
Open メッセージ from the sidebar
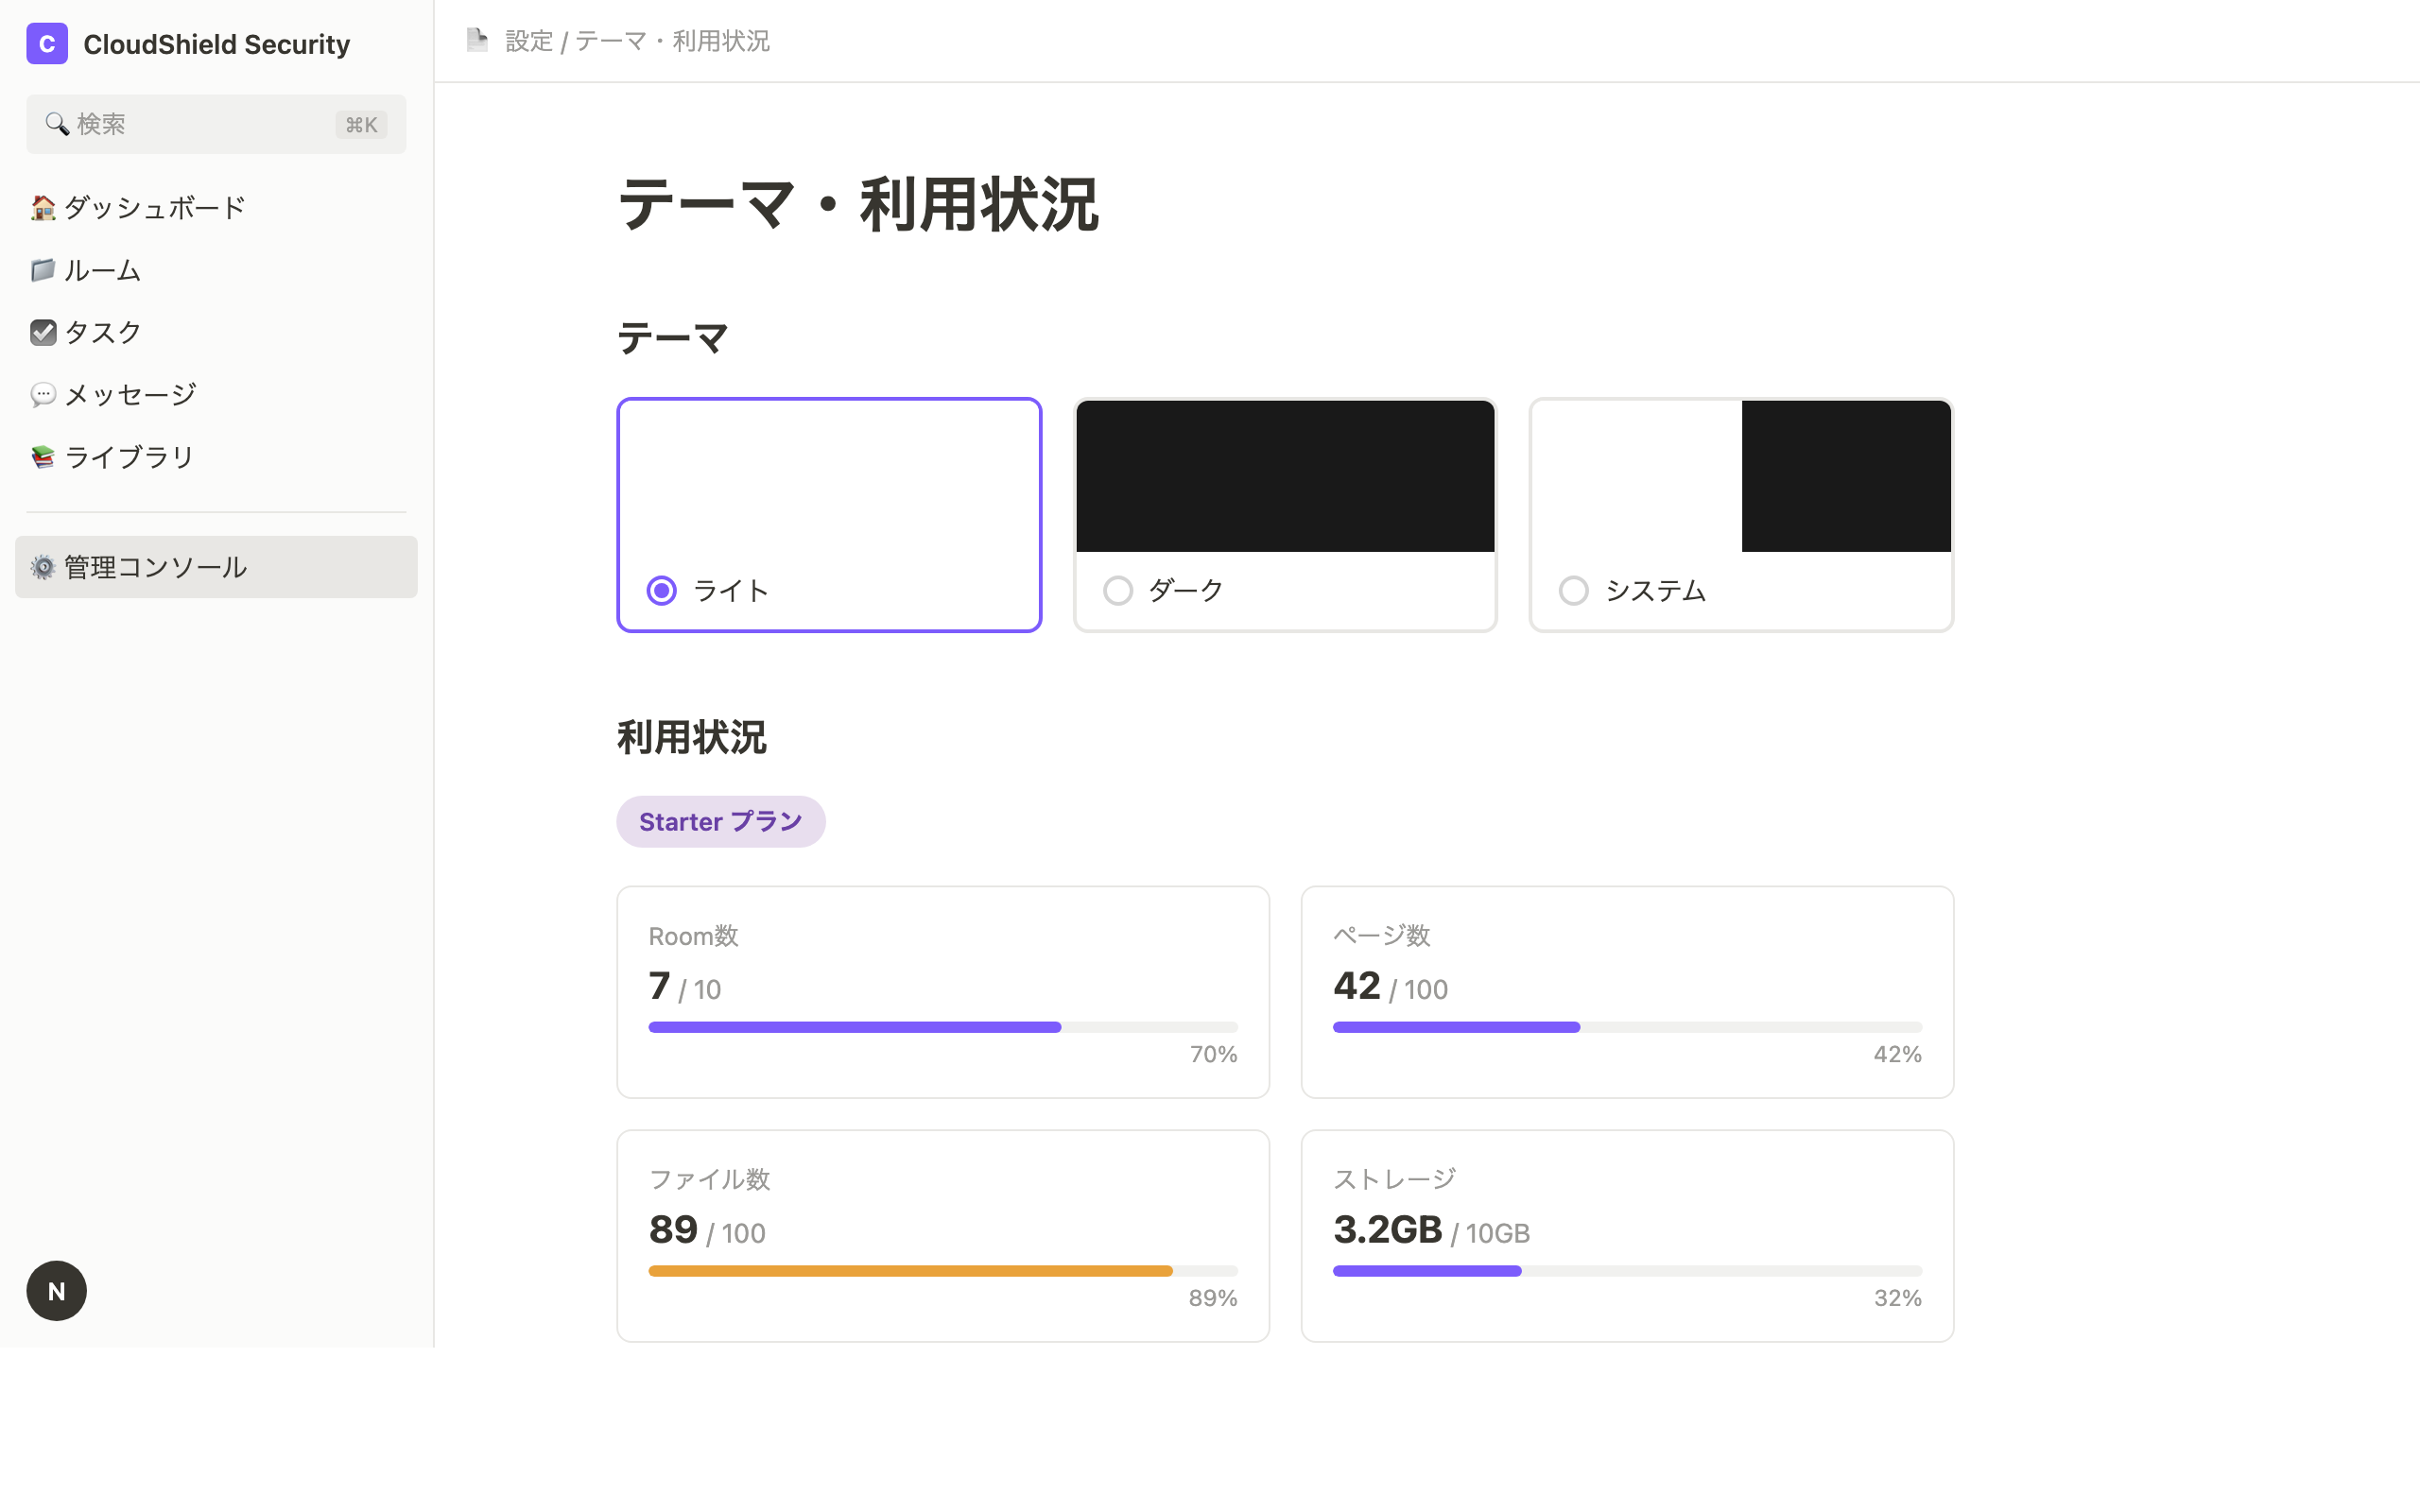point(129,393)
